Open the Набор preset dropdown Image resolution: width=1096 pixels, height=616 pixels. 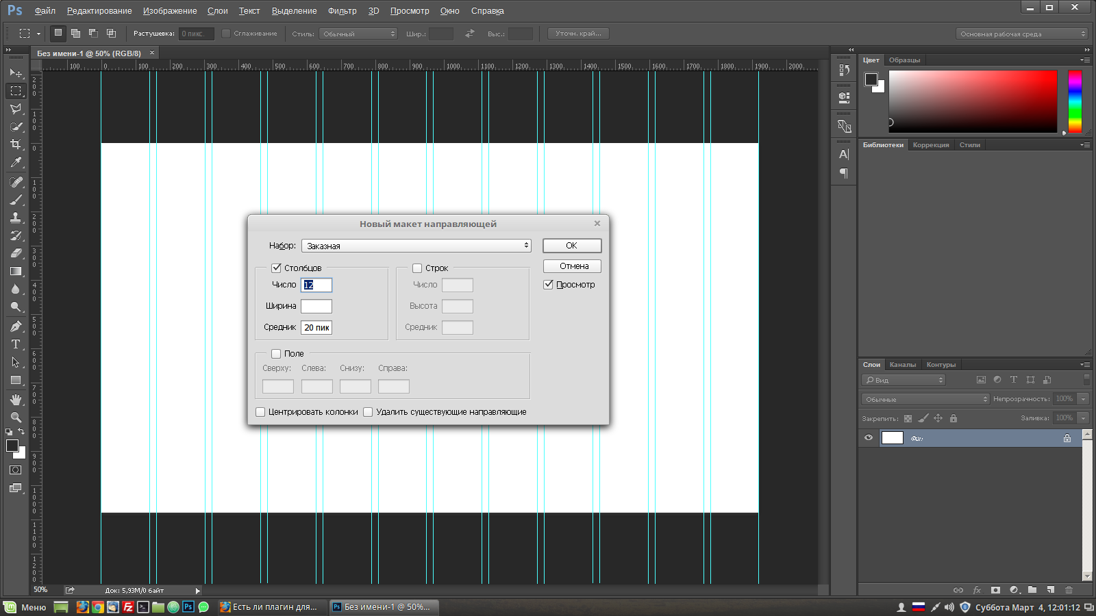click(416, 246)
